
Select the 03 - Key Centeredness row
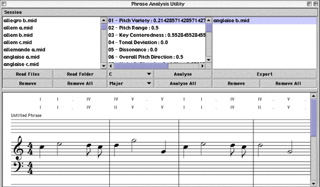[157, 35]
